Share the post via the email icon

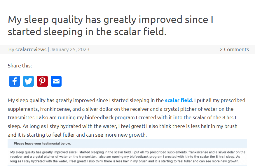(x=56, y=81)
